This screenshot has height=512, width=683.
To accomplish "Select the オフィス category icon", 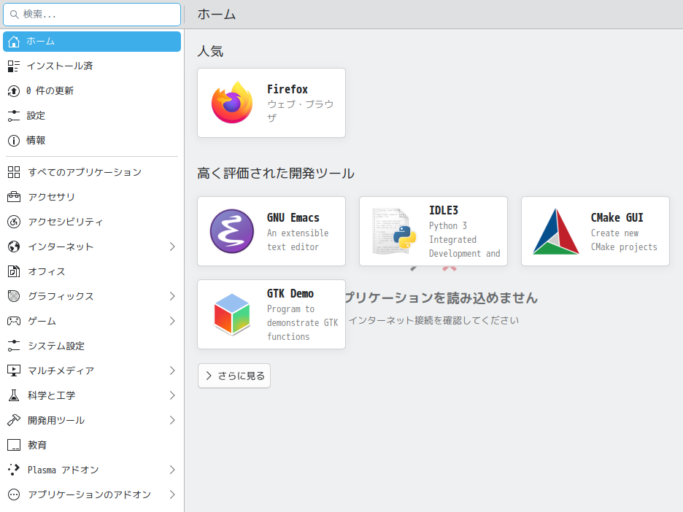I will coord(12,271).
